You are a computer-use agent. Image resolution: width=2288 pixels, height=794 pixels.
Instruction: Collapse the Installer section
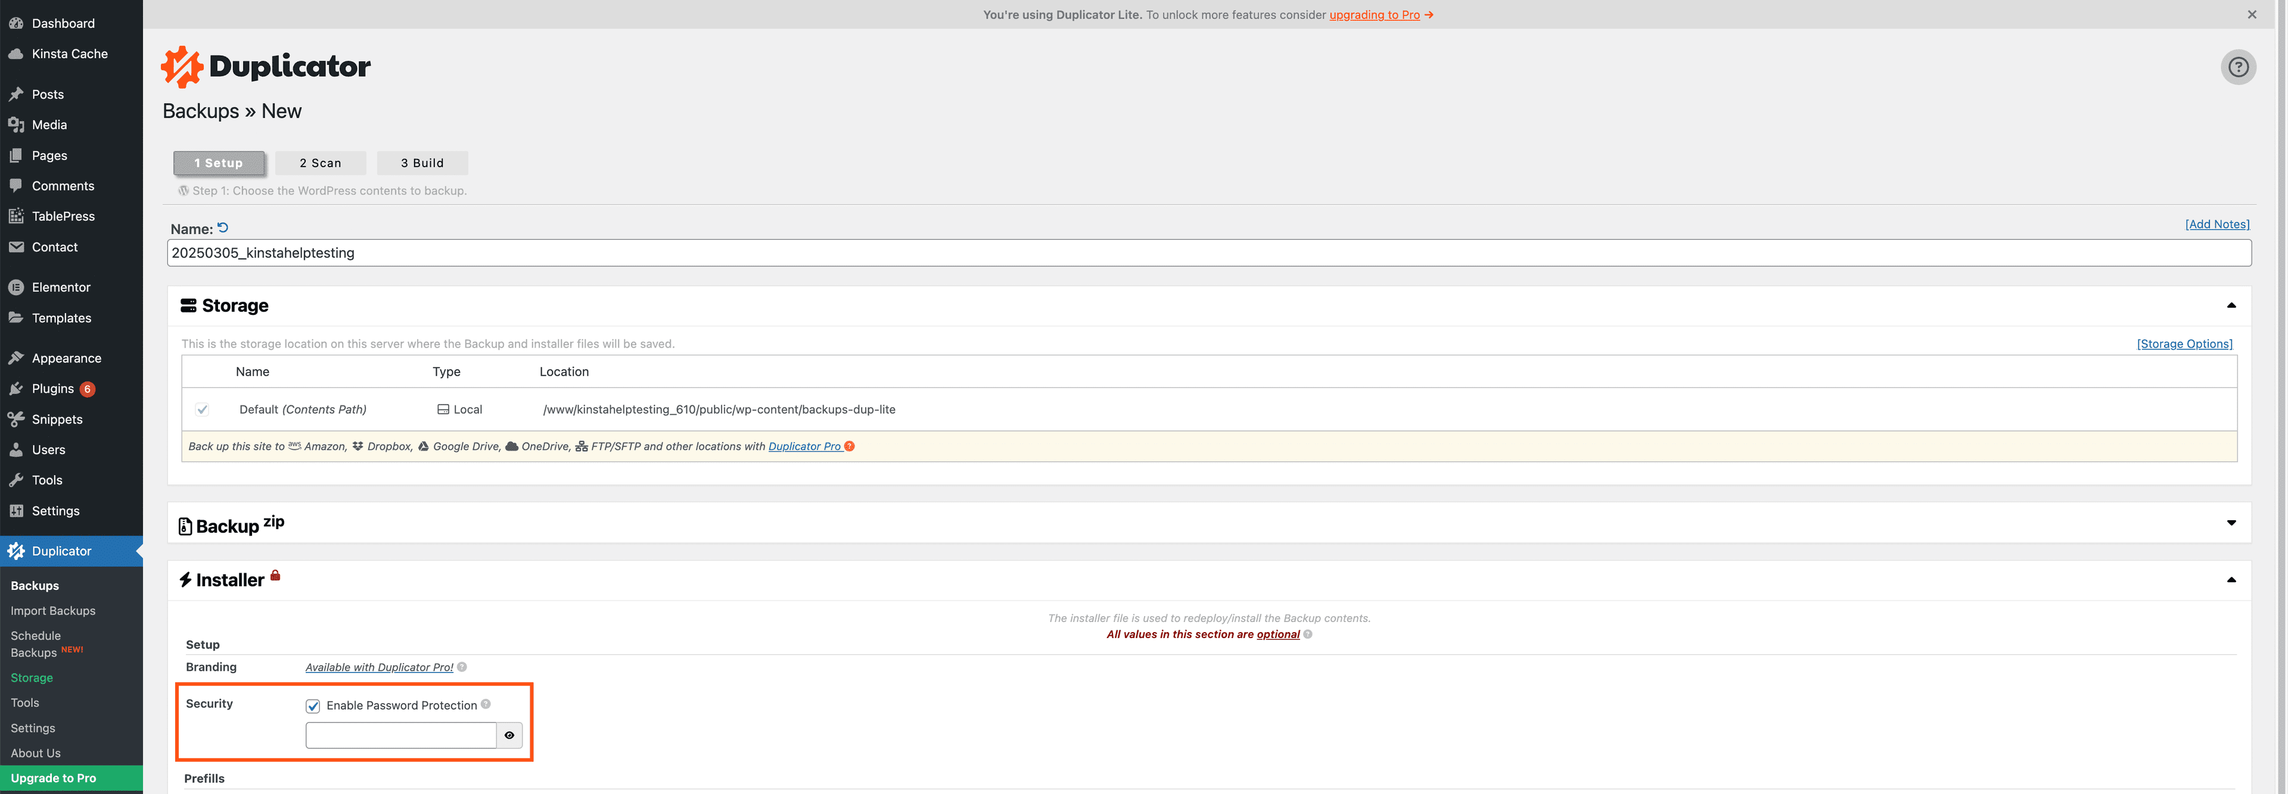[x=2232, y=579]
